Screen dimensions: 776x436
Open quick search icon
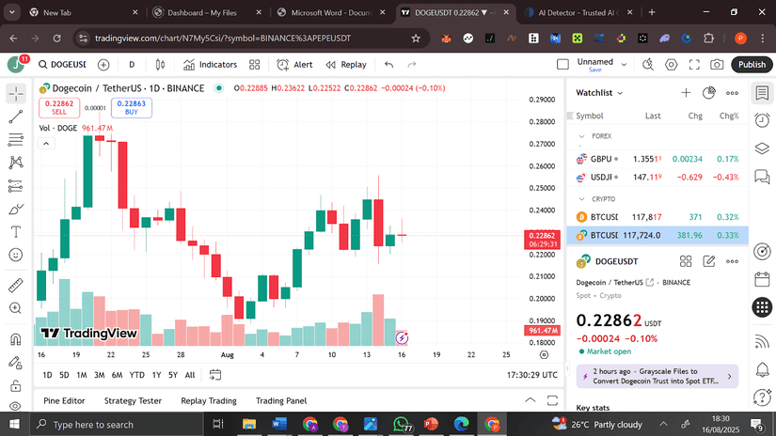coord(648,65)
